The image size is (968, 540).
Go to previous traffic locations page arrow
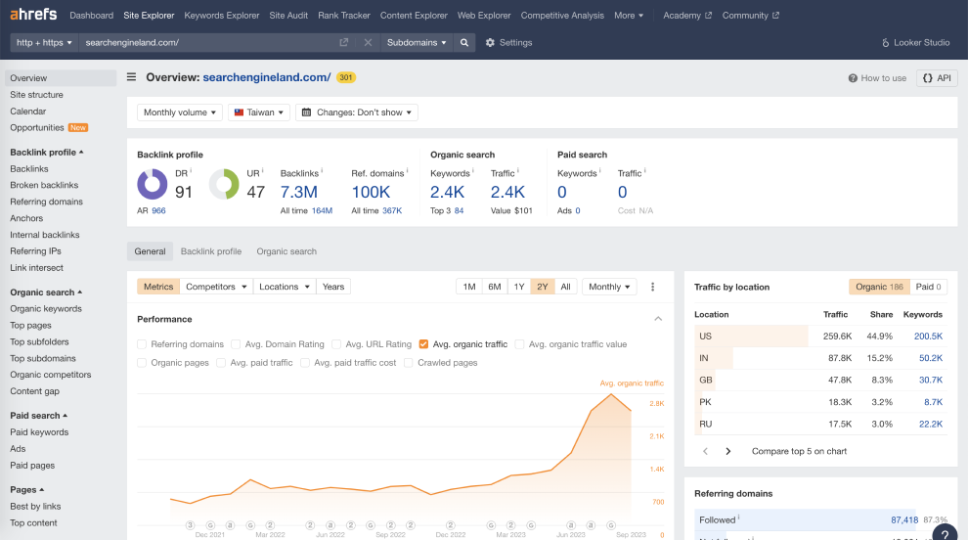pyautogui.click(x=706, y=451)
